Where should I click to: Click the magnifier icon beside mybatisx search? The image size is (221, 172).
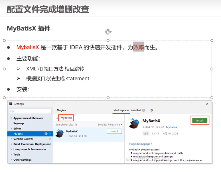[x=57, y=118]
